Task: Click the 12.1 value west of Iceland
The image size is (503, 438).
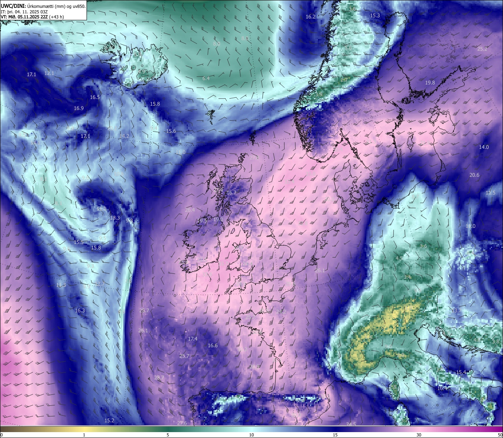Action: pyautogui.click(x=49, y=73)
